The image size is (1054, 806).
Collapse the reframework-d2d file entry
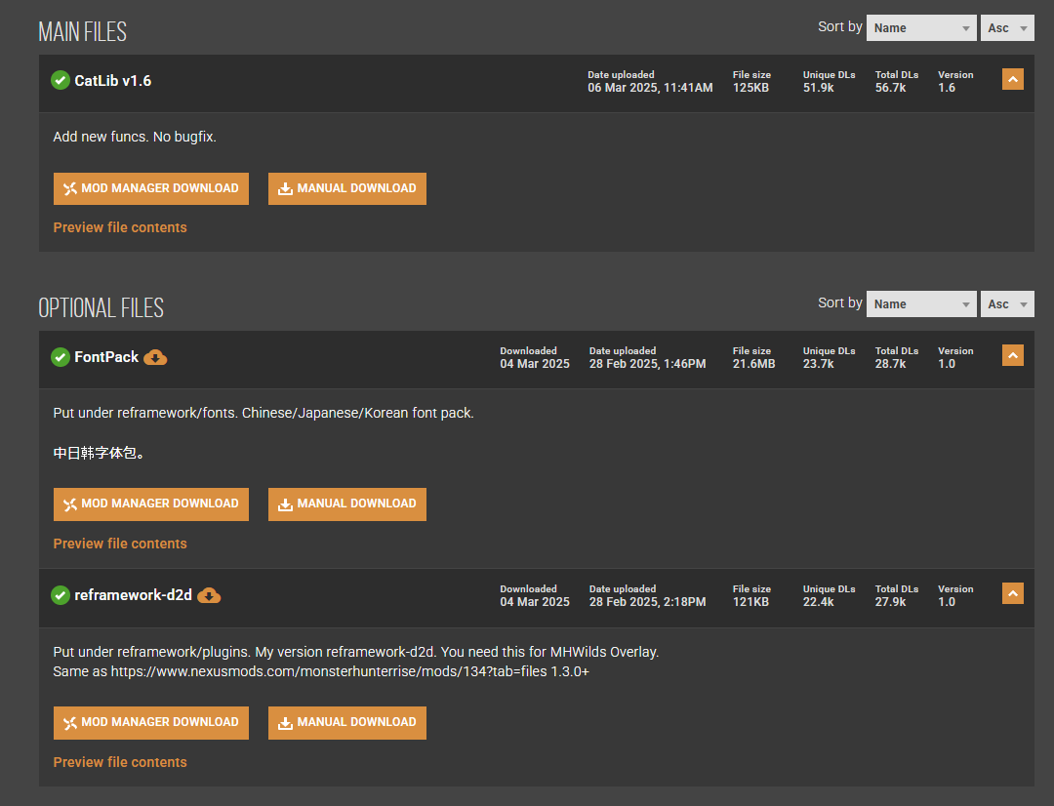click(x=1012, y=593)
